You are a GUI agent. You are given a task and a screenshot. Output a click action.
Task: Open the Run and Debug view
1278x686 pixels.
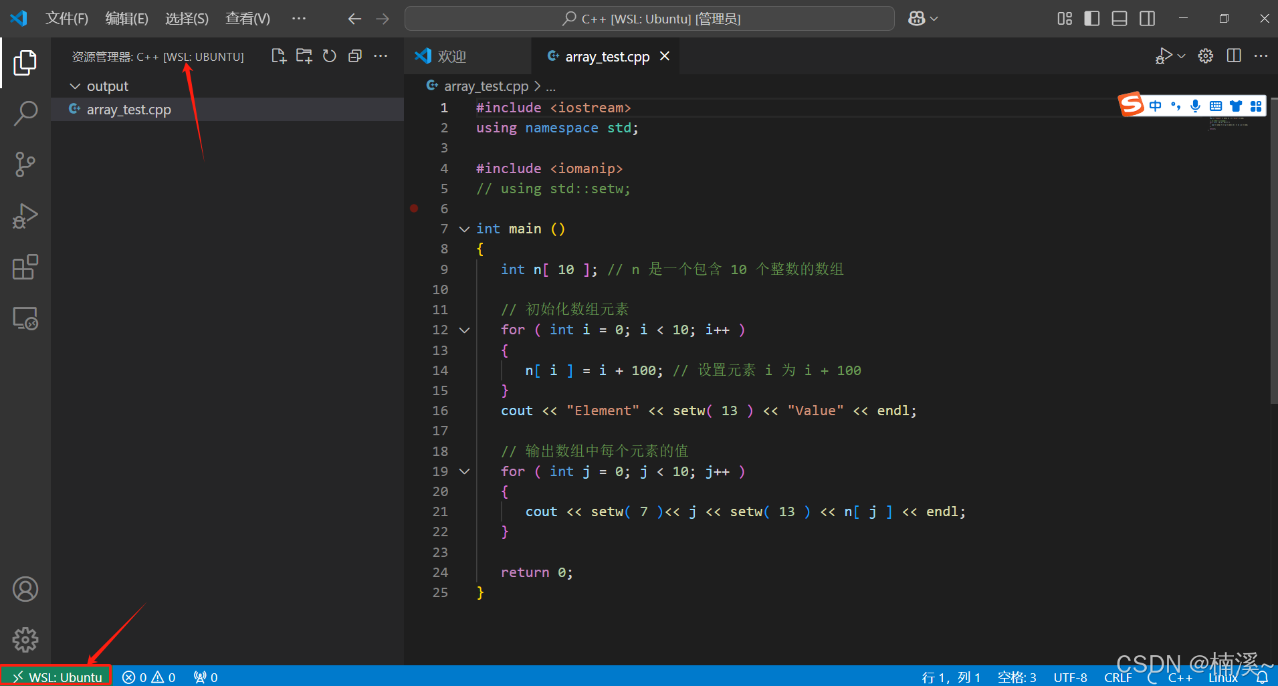[x=25, y=216]
